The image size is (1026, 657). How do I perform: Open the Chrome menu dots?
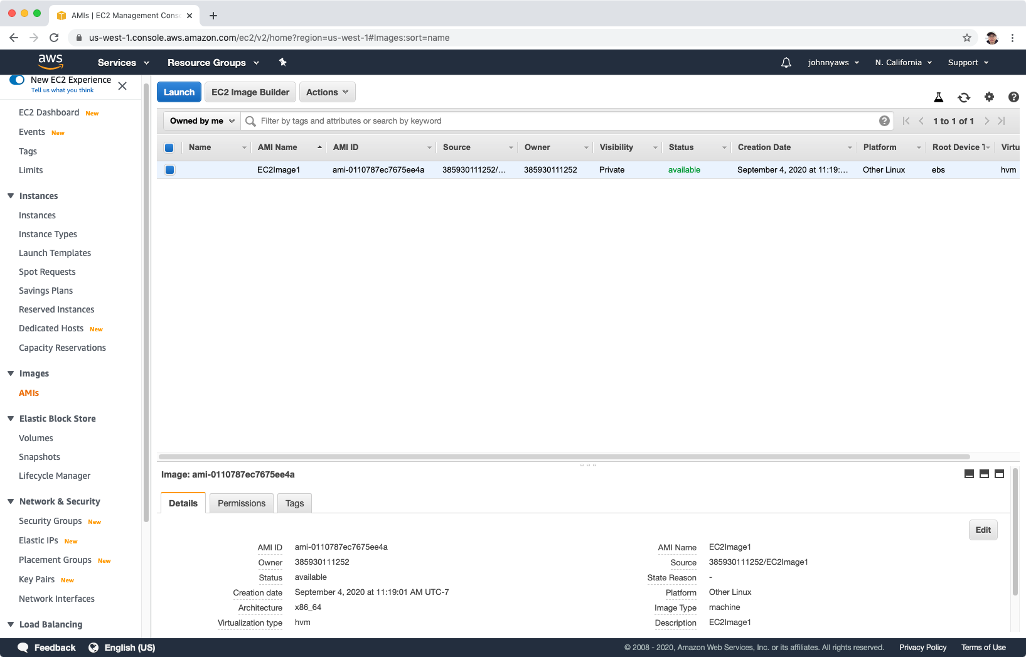click(x=1012, y=38)
